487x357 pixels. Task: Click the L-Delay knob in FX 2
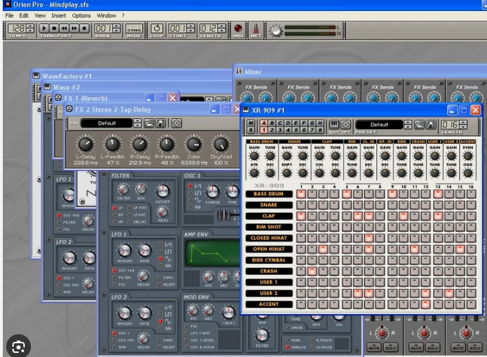(85, 144)
